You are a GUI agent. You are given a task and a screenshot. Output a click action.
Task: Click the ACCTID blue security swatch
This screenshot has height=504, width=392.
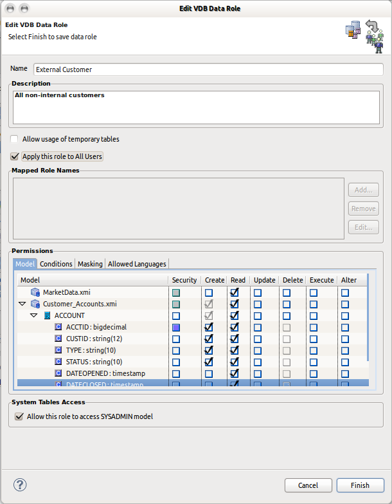tap(176, 328)
